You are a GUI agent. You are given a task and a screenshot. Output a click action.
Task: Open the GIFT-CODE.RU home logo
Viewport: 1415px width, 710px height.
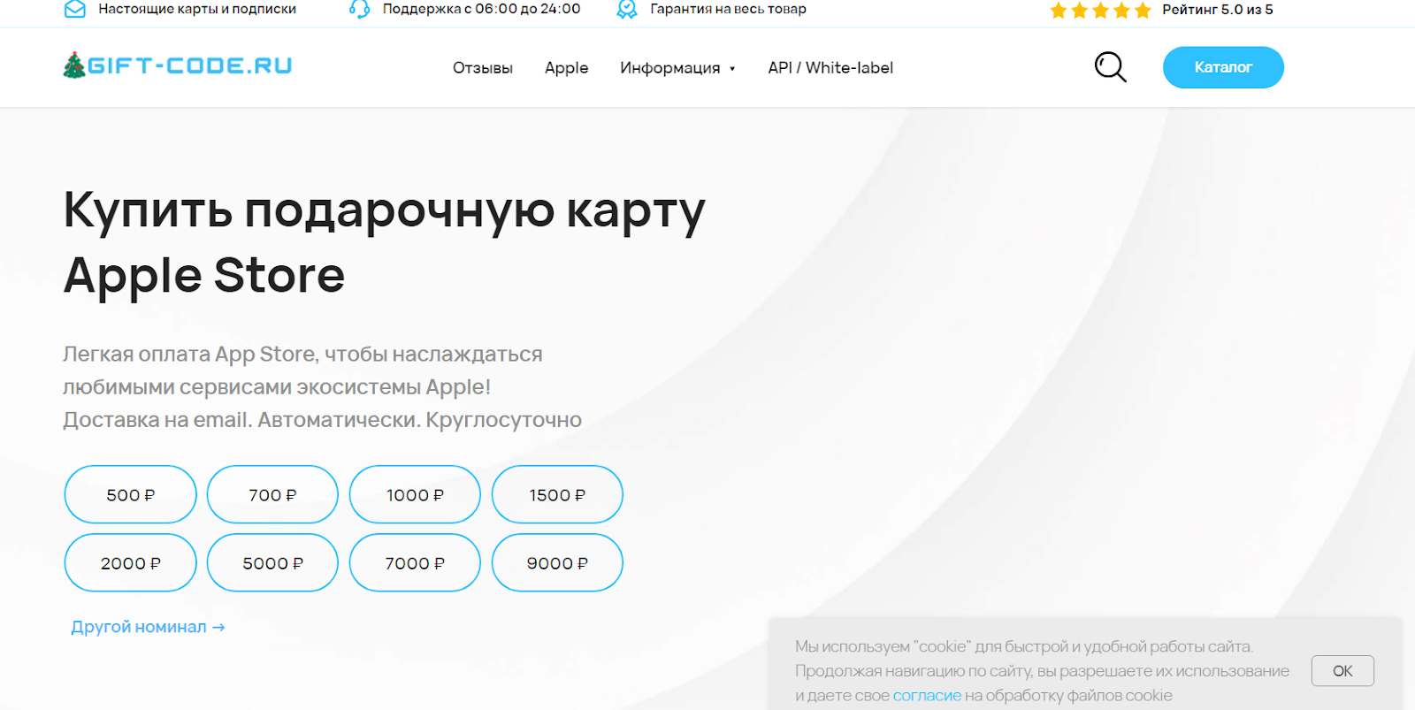pos(189,66)
